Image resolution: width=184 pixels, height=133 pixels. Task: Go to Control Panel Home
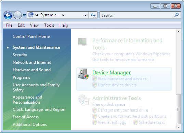[x=31, y=36]
